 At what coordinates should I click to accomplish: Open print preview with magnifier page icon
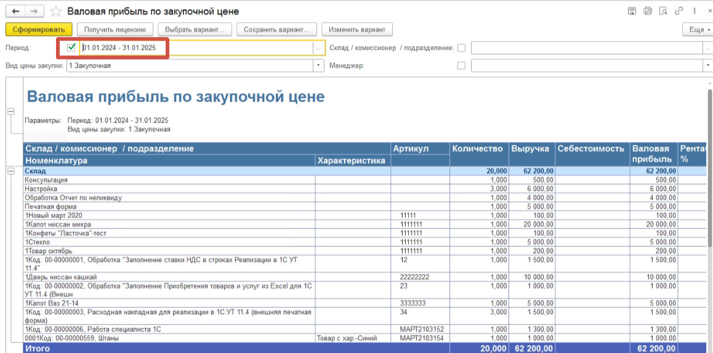tap(663, 11)
